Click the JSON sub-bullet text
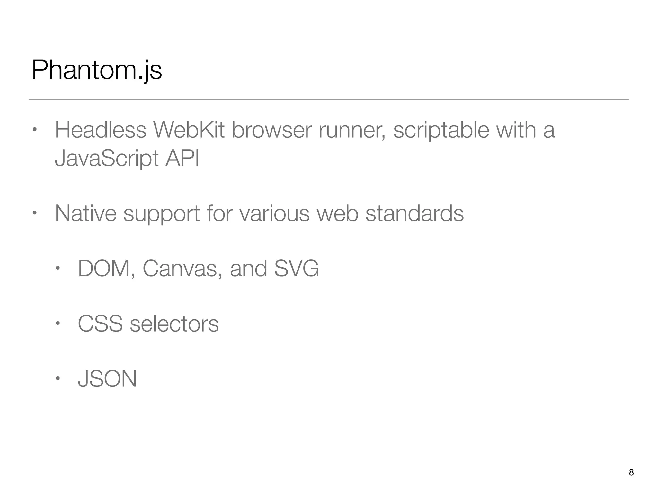658x493 pixels. click(x=107, y=379)
